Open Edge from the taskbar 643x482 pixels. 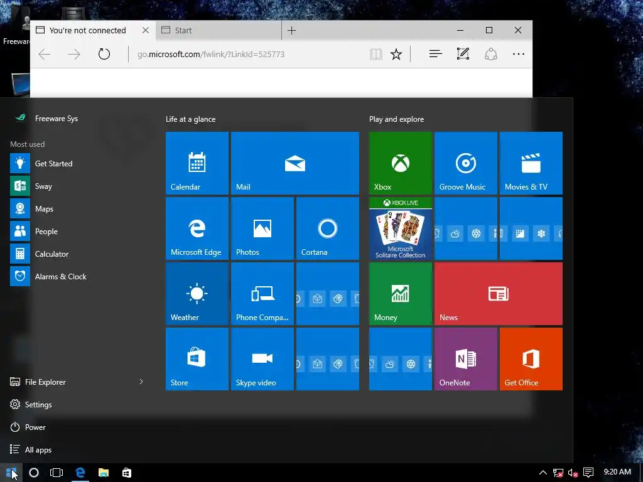pos(80,473)
